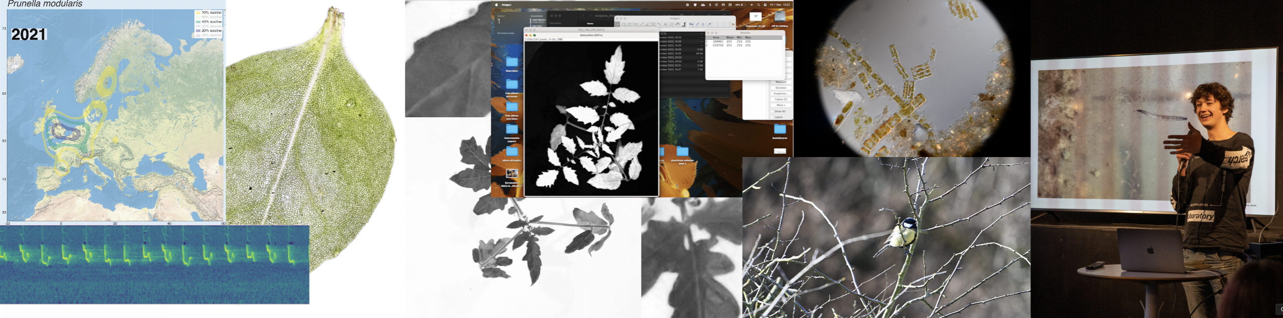Select the Angle tool in ImageJ
Viewport: 1283px width, 318px height.
point(647,25)
